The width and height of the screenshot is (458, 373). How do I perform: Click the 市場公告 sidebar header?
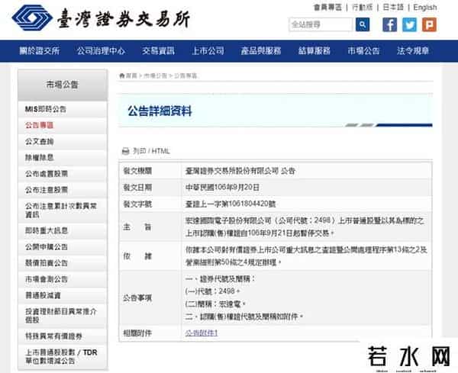click(63, 85)
